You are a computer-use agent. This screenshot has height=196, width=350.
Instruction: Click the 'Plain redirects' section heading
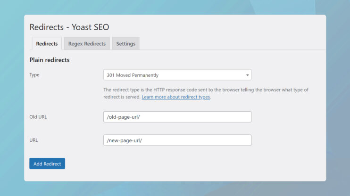point(50,60)
